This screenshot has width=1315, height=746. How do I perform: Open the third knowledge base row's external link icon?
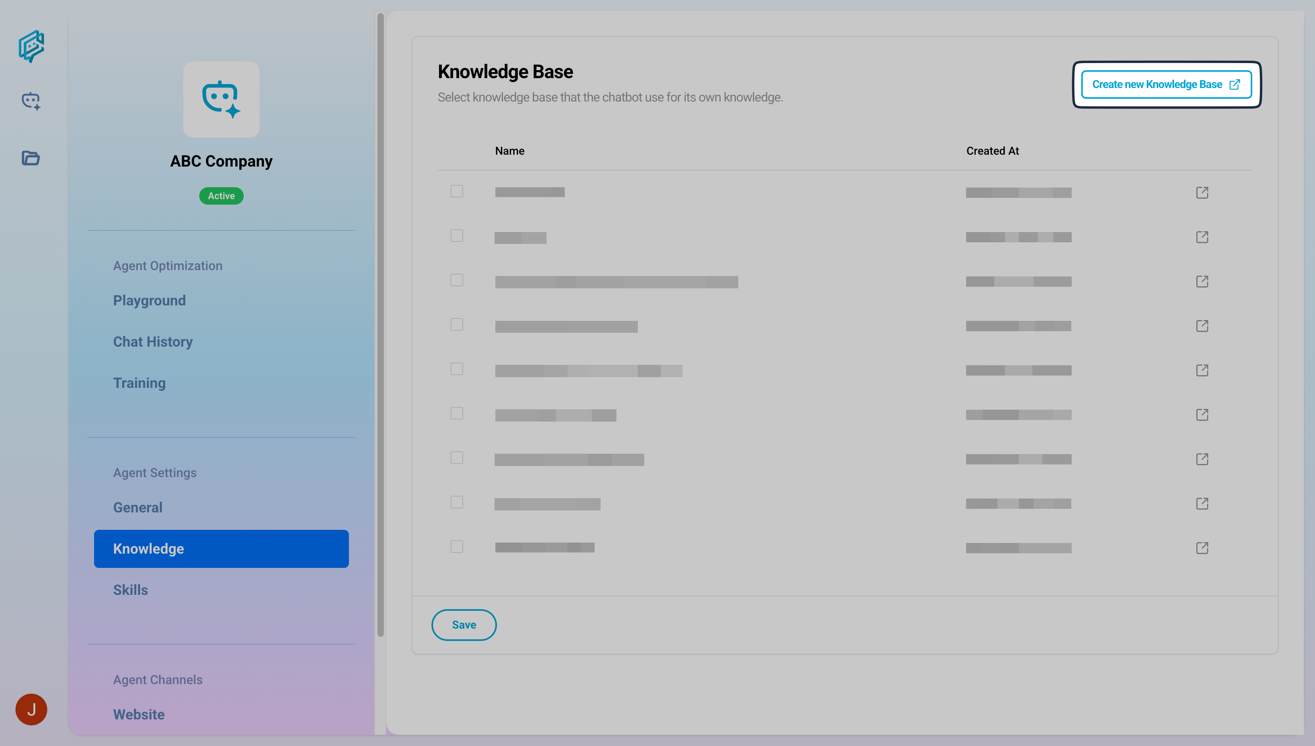pyautogui.click(x=1202, y=281)
